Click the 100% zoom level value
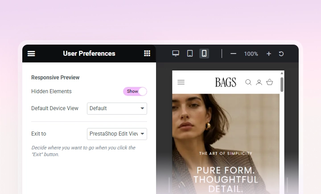Screen dimensions: 321x194 click(251, 54)
